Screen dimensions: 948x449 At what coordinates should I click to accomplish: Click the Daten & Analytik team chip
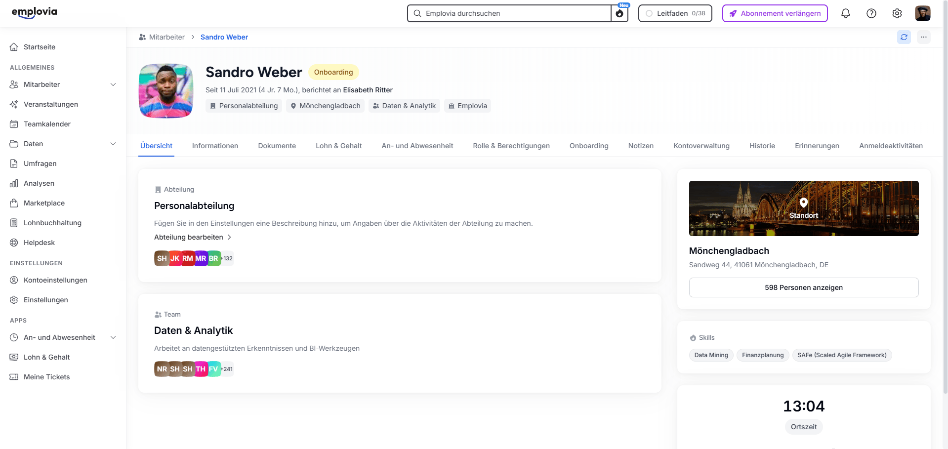pos(404,106)
